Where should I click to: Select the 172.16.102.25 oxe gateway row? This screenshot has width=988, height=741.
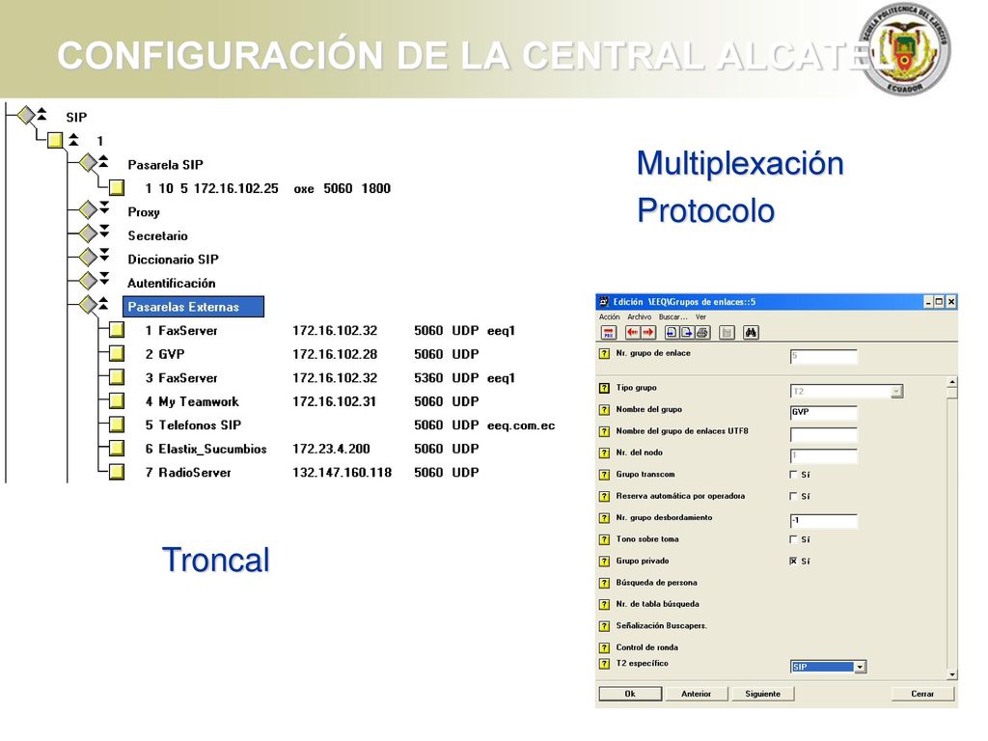pos(268,188)
